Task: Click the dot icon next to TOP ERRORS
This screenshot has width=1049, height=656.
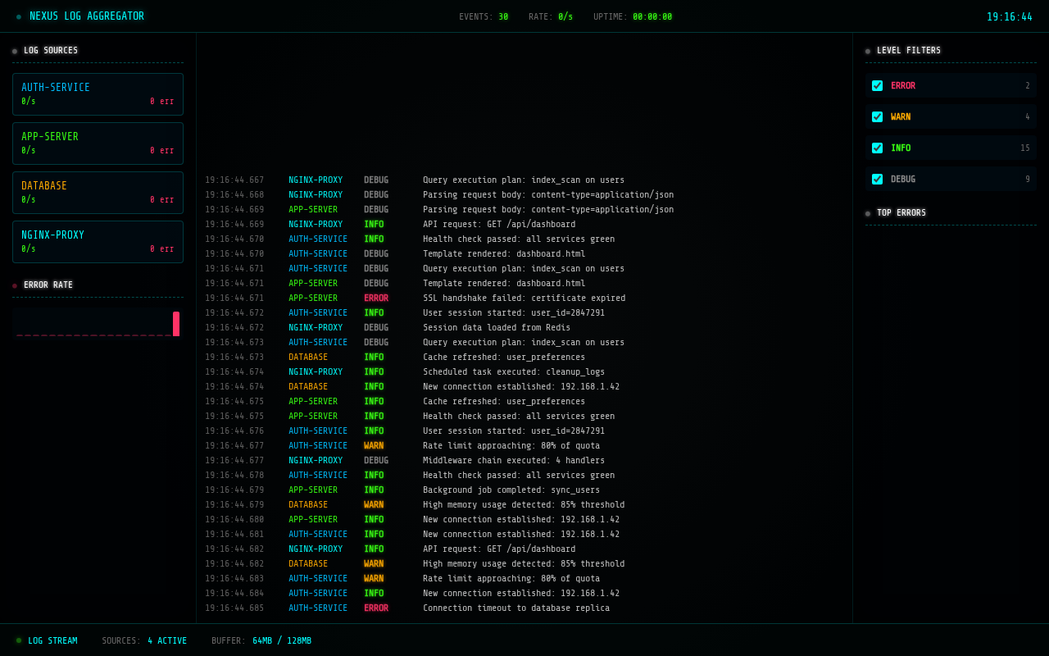Action: pos(867,212)
